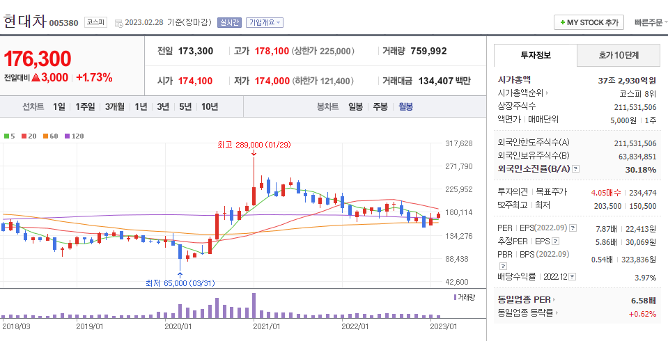Click the 코스피 market label
This screenshot has height=341, width=668.
[x=95, y=22]
